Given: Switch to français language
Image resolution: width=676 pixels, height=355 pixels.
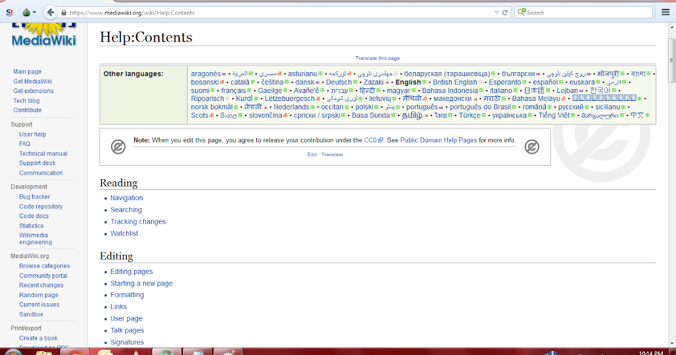Looking at the screenshot, I should pos(233,90).
